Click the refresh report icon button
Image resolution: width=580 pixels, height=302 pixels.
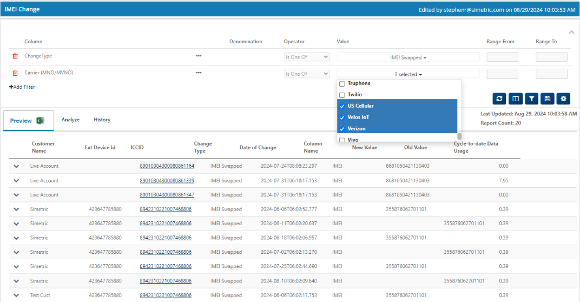point(499,99)
